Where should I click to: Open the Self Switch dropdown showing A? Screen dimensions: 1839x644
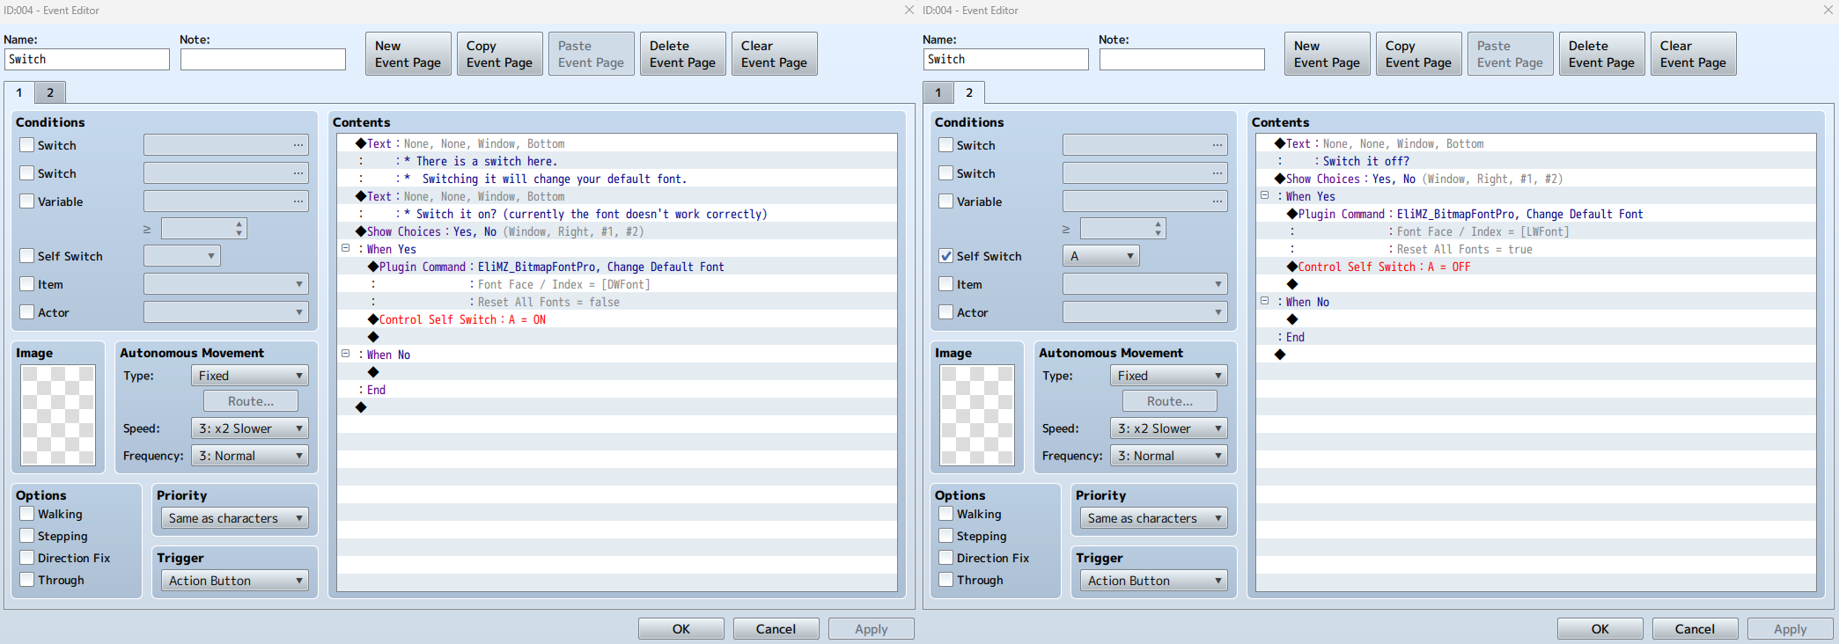click(1100, 256)
